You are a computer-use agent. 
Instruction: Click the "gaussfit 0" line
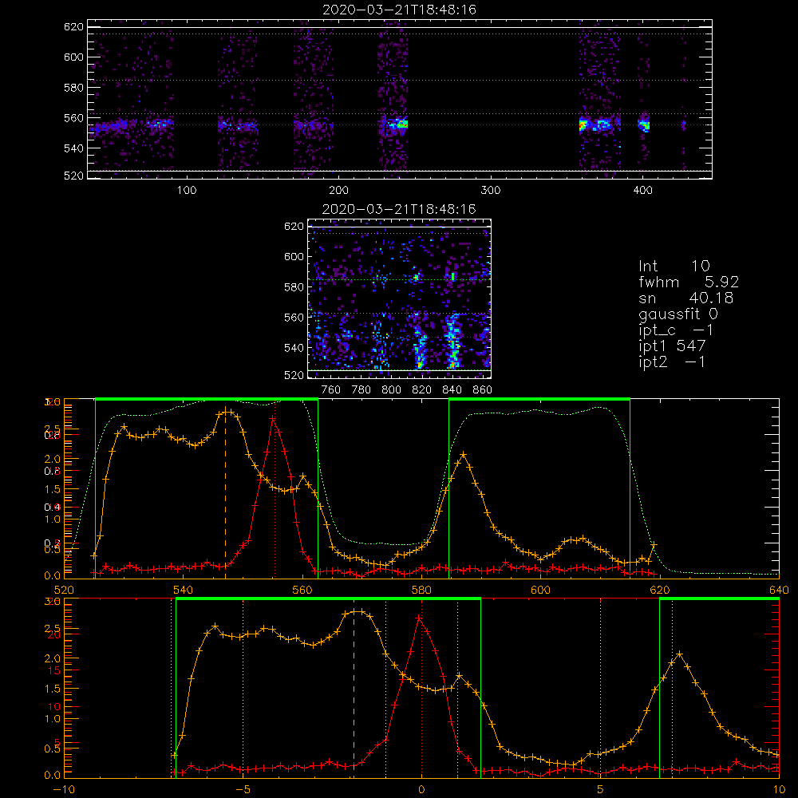tap(678, 314)
